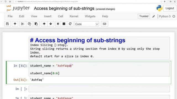
Task: Click the partially visible bottom code cell
Action: (x=99, y=97)
